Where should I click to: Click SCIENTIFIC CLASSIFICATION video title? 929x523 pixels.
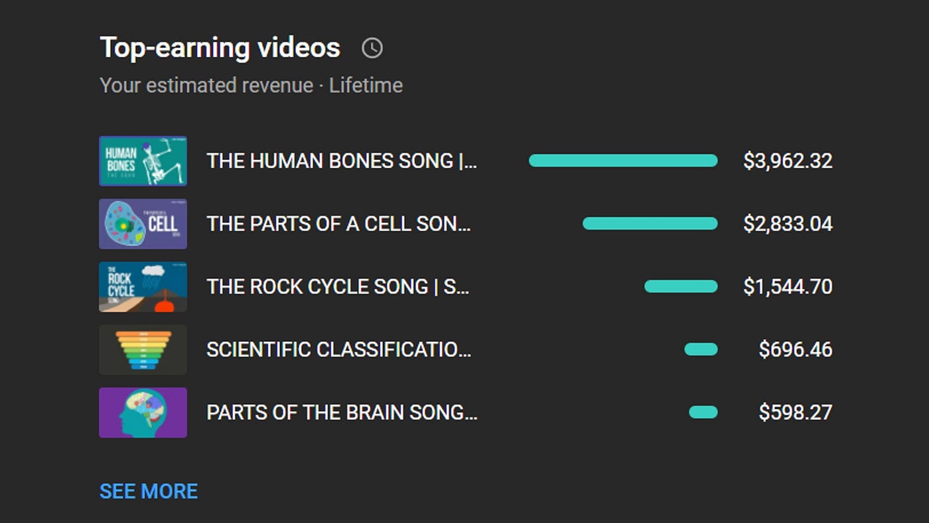click(x=339, y=350)
